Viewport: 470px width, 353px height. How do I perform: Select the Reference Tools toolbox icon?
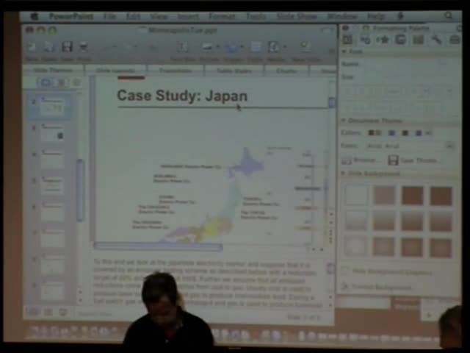[418, 40]
